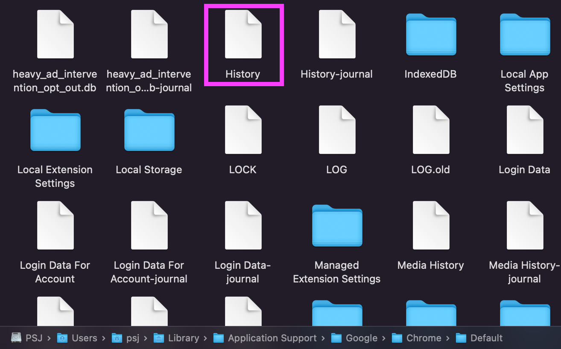Click Default folder in path bar
This screenshot has height=349, width=561.
click(x=479, y=338)
